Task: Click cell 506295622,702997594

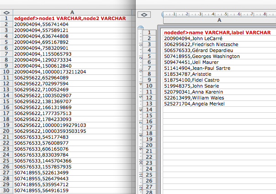Action: 72,84
